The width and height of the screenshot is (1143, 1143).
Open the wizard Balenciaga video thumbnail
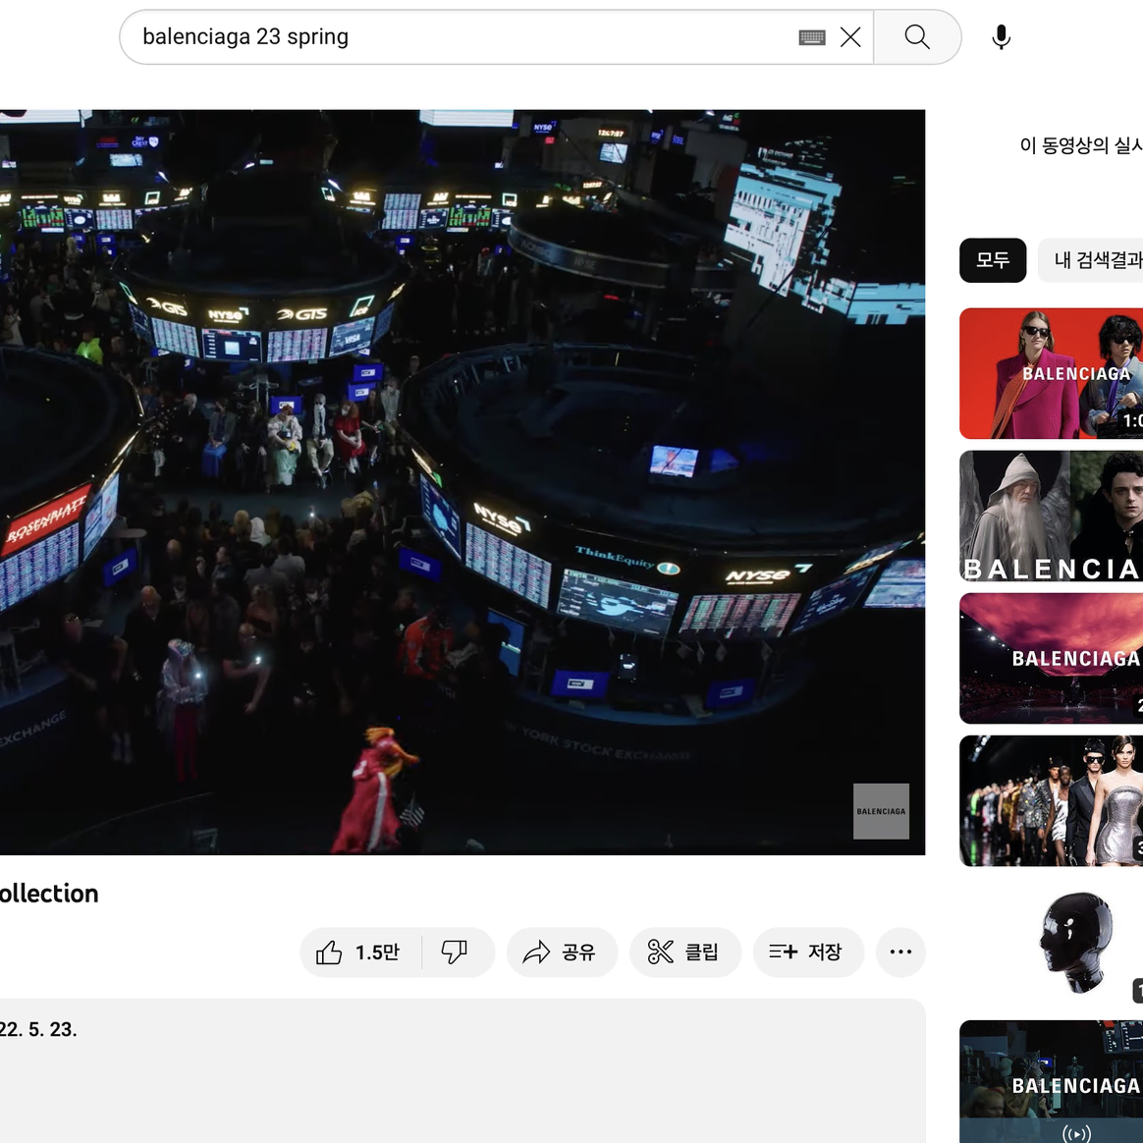pos(1051,517)
